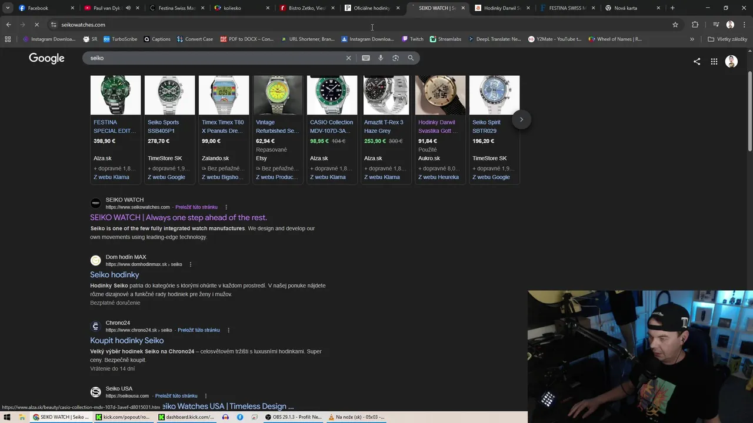
Task: Open the Koupit hodinky Seiko result
Action: coord(127,340)
